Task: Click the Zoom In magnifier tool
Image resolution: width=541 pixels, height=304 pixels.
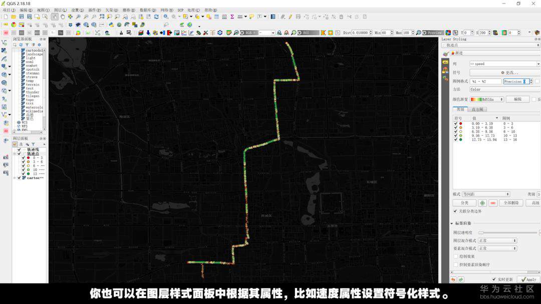Action: [x=78, y=16]
